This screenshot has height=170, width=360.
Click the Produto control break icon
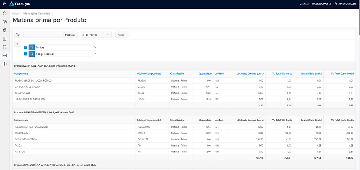(32, 47)
